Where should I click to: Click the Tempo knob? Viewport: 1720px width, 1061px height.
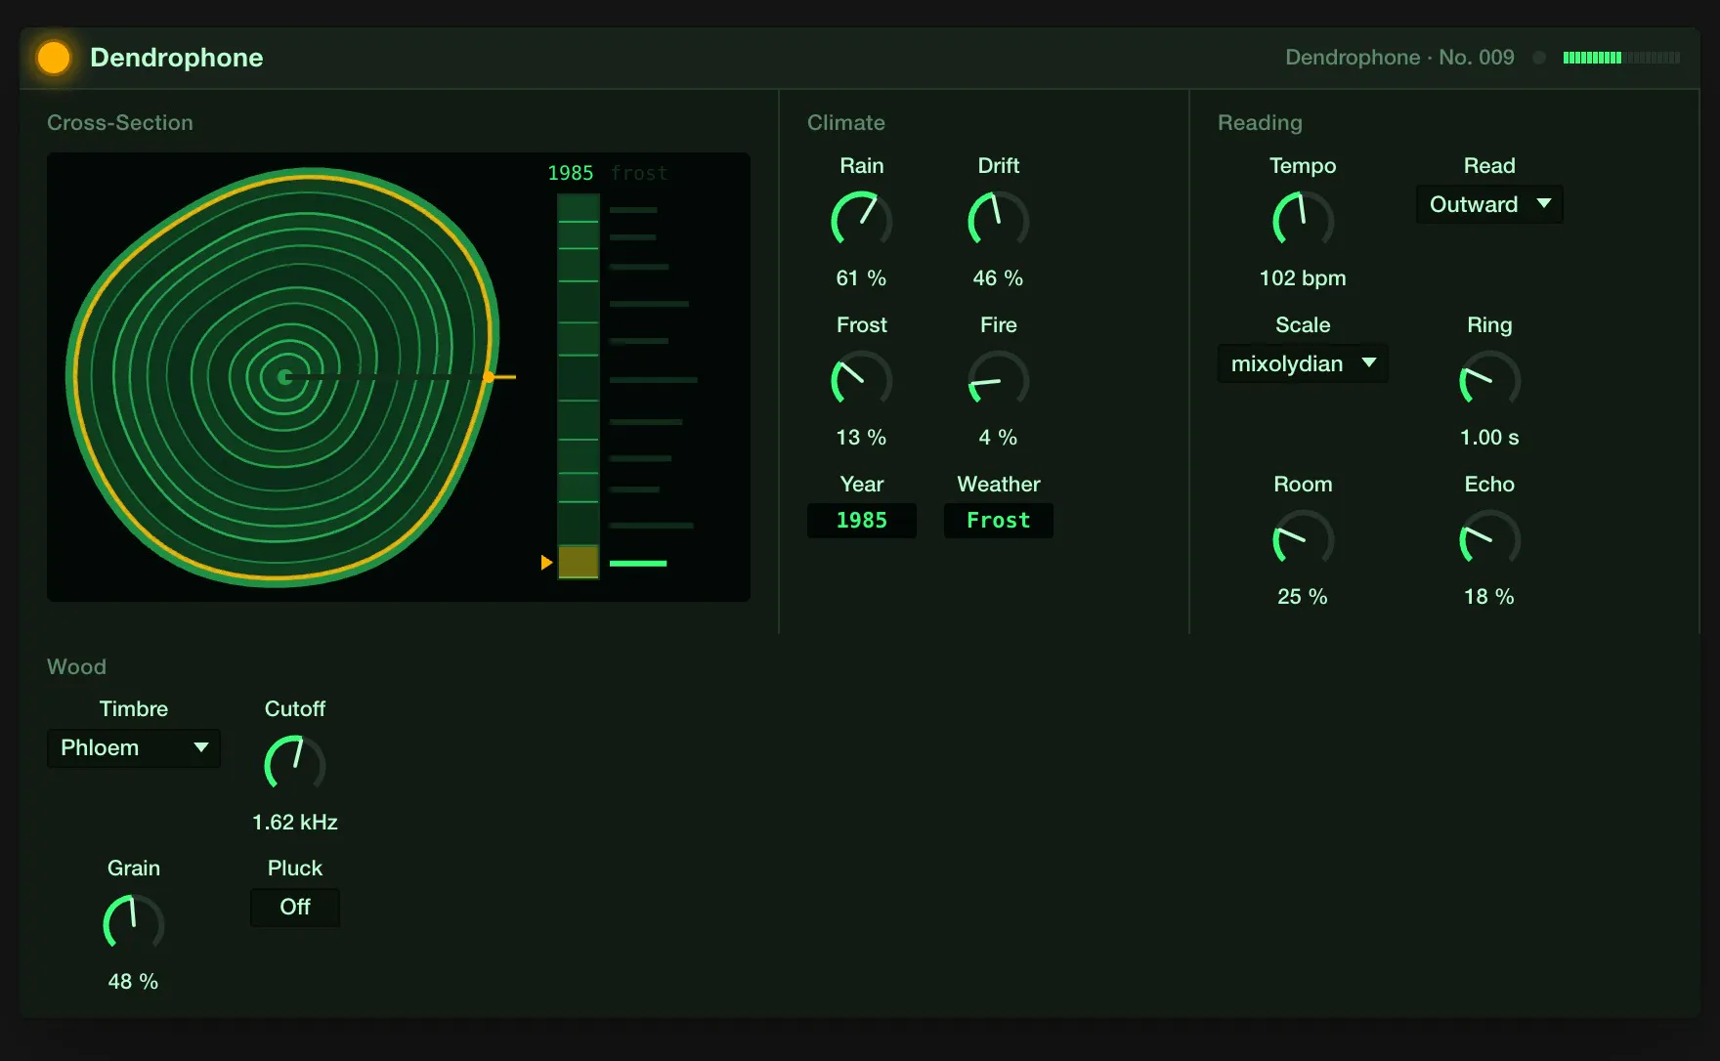[x=1303, y=220]
